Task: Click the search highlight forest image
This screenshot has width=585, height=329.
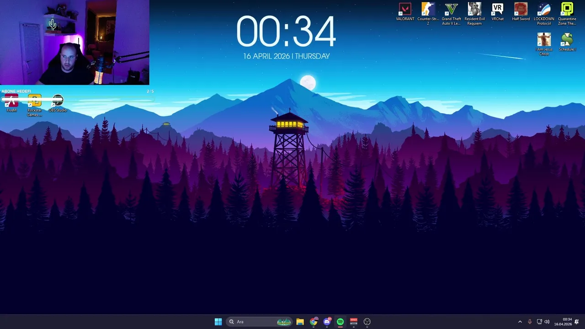Action: [284, 322]
